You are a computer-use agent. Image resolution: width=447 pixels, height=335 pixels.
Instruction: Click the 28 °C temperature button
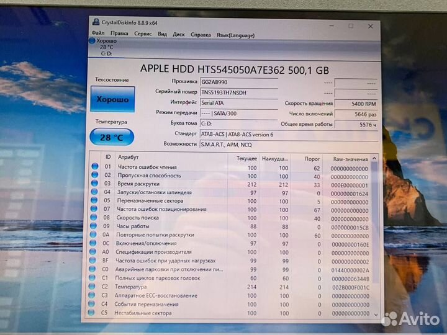pyautogui.click(x=112, y=137)
